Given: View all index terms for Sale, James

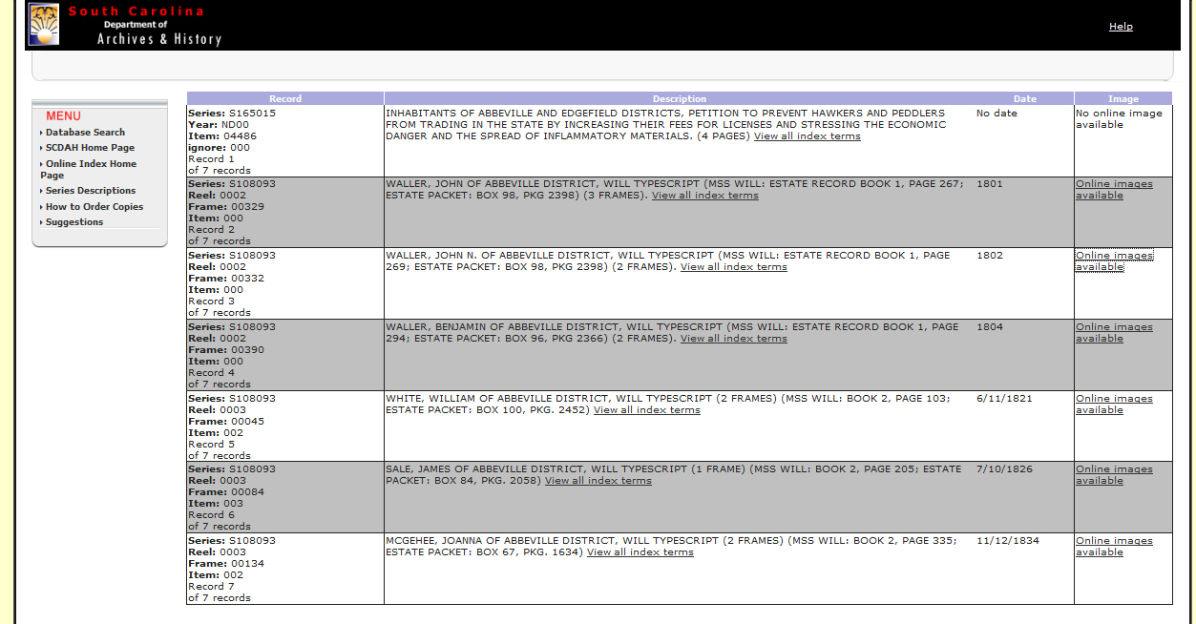Looking at the screenshot, I should tap(598, 481).
